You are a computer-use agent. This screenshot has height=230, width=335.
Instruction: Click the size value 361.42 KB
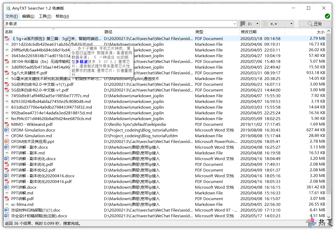point(316,187)
